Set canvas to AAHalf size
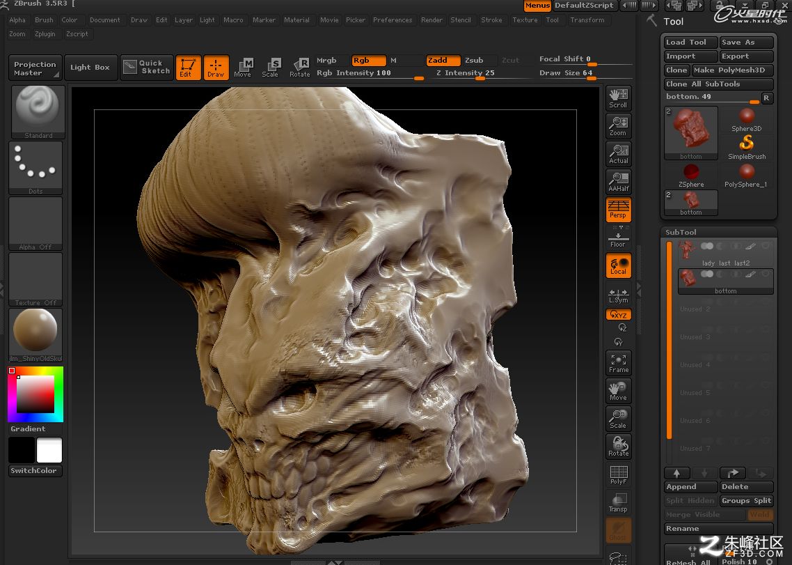Image resolution: width=792 pixels, height=565 pixels. point(618,182)
